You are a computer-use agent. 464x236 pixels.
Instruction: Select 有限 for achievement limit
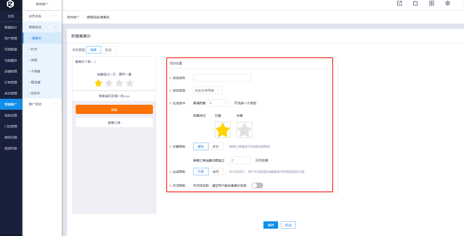[216, 172]
